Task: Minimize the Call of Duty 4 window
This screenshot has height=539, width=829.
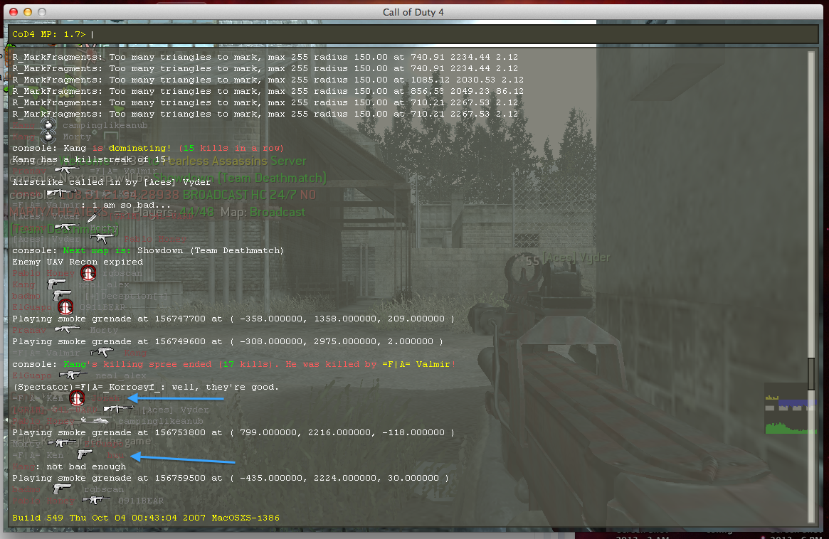Action: 28,12
